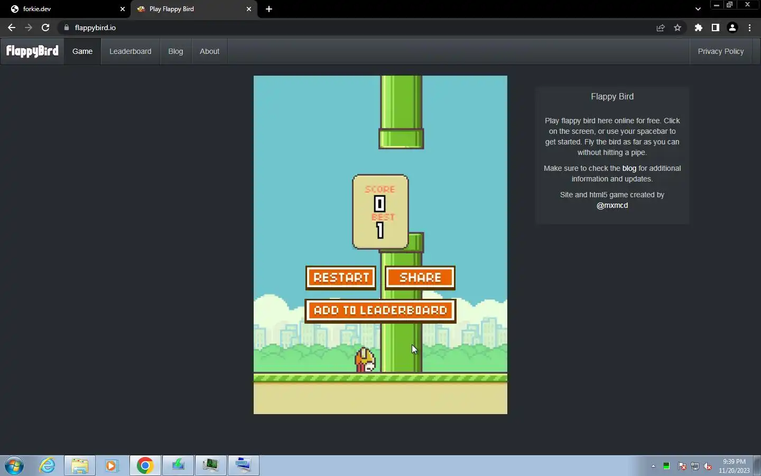Click the Chrome icon in the taskbar
Viewport: 761px width, 476px height.
[145, 466]
